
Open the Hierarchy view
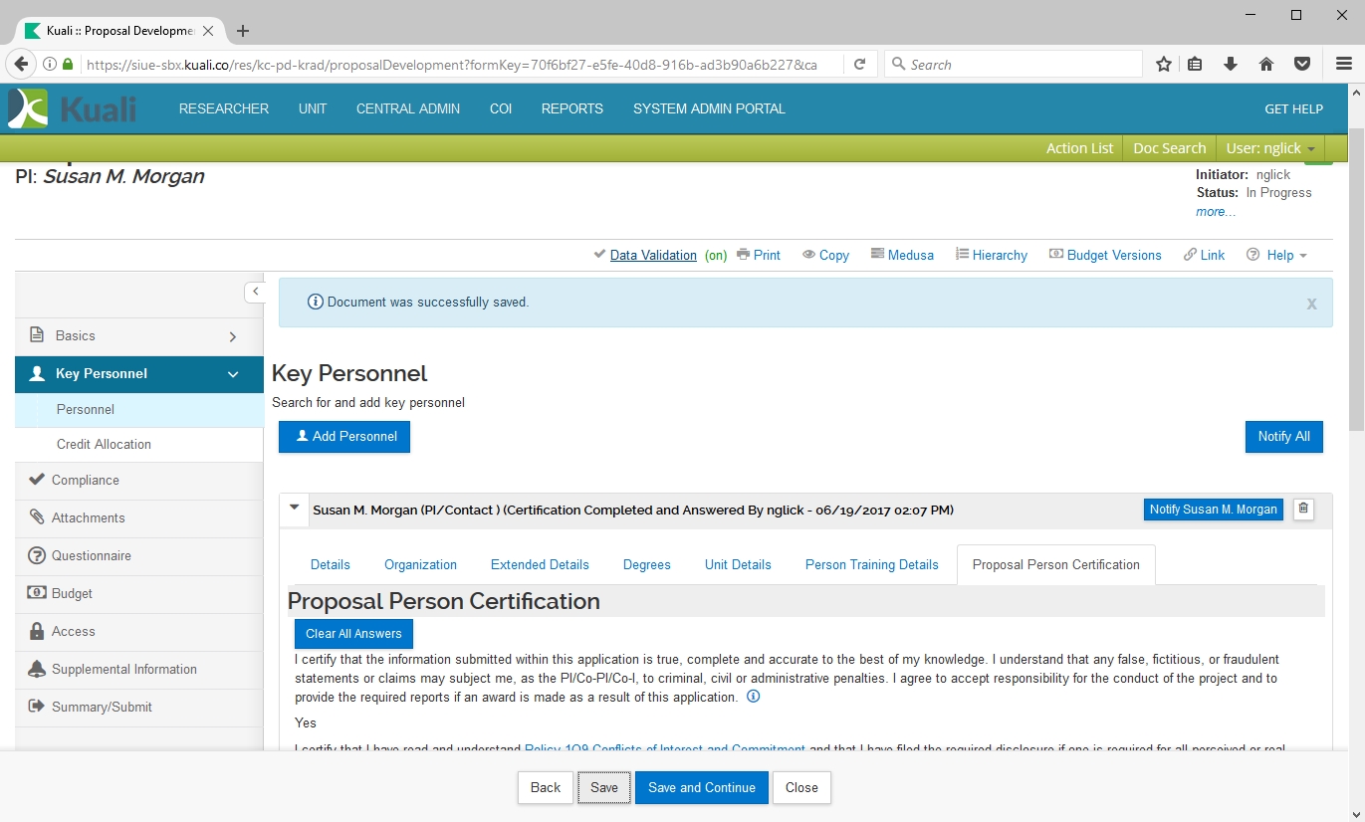tap(992, 255)
